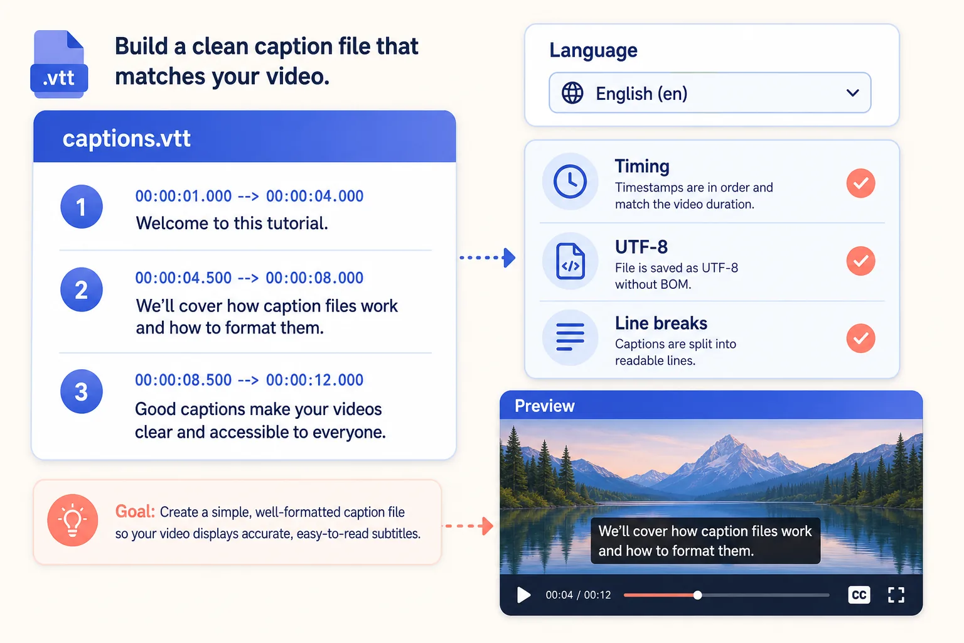This screenshot has width=964, height=643.
Task: Expand language list with chevron arrow
Action: pos(852,93)
